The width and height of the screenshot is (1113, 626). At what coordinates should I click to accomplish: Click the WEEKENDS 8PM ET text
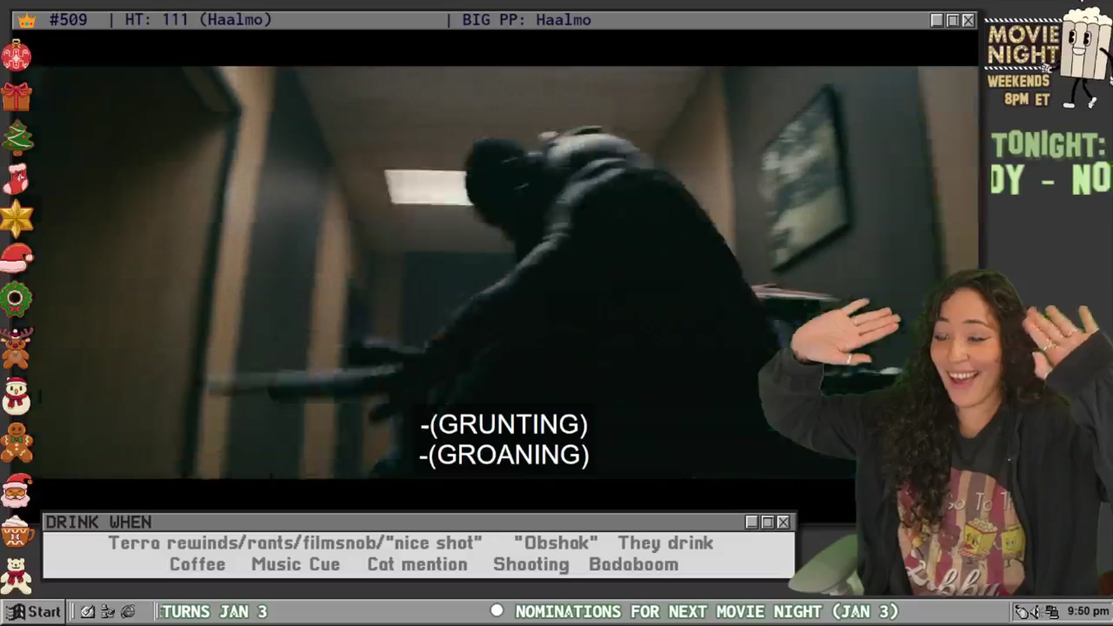(x=1019, y=90)
